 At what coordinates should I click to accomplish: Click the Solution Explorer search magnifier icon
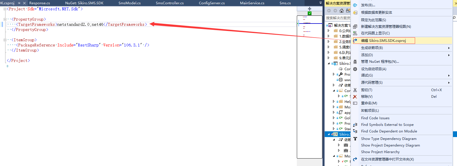[x=454, y=18]
